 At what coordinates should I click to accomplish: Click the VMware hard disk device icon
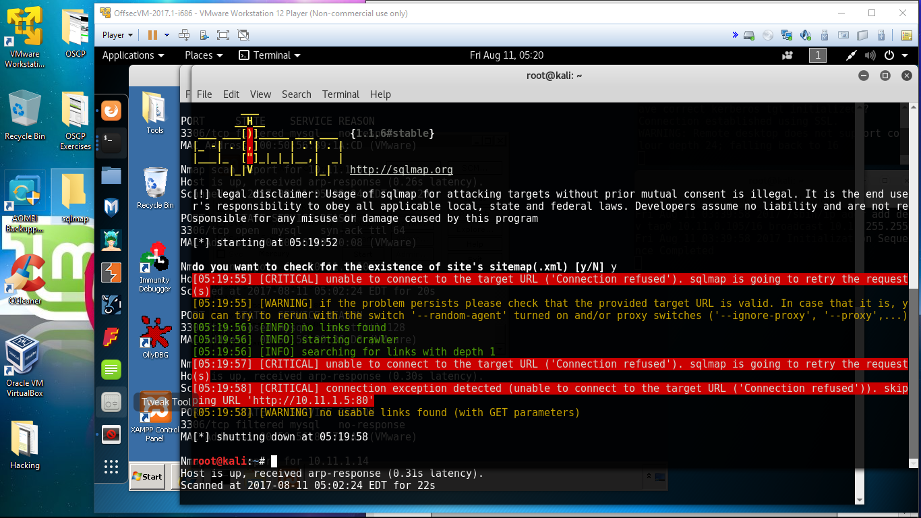tap(749, 35)
